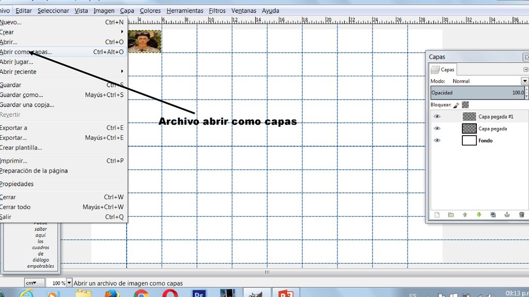Duplicate the selected layer

click(x=493, y=215)
